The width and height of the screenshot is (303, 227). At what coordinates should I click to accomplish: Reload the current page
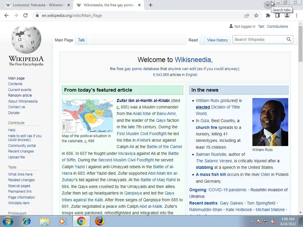coord(25,15)
